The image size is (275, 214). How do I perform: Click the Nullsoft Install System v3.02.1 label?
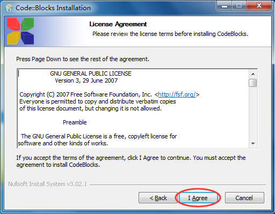click(47, 184)
